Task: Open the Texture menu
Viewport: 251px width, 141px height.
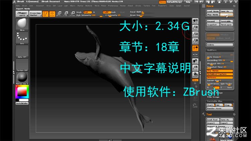Action: (x=147, y=6)
